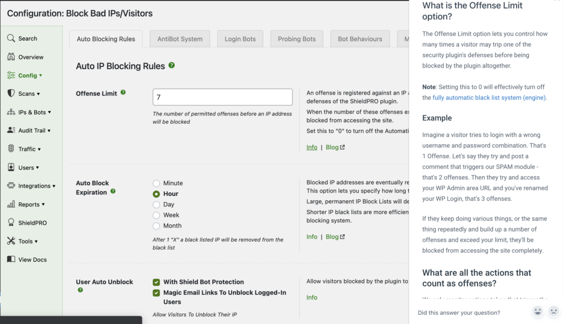Click the Audit Trail icon
This screenshot has width=564, height=324.
tap(11, 130)
